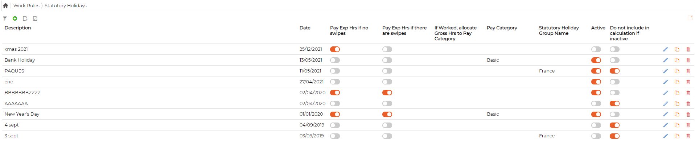Click the new document export icon
The height and width of the screenshot is (141, 695).
pyautogui.click(x=25, y=18)
